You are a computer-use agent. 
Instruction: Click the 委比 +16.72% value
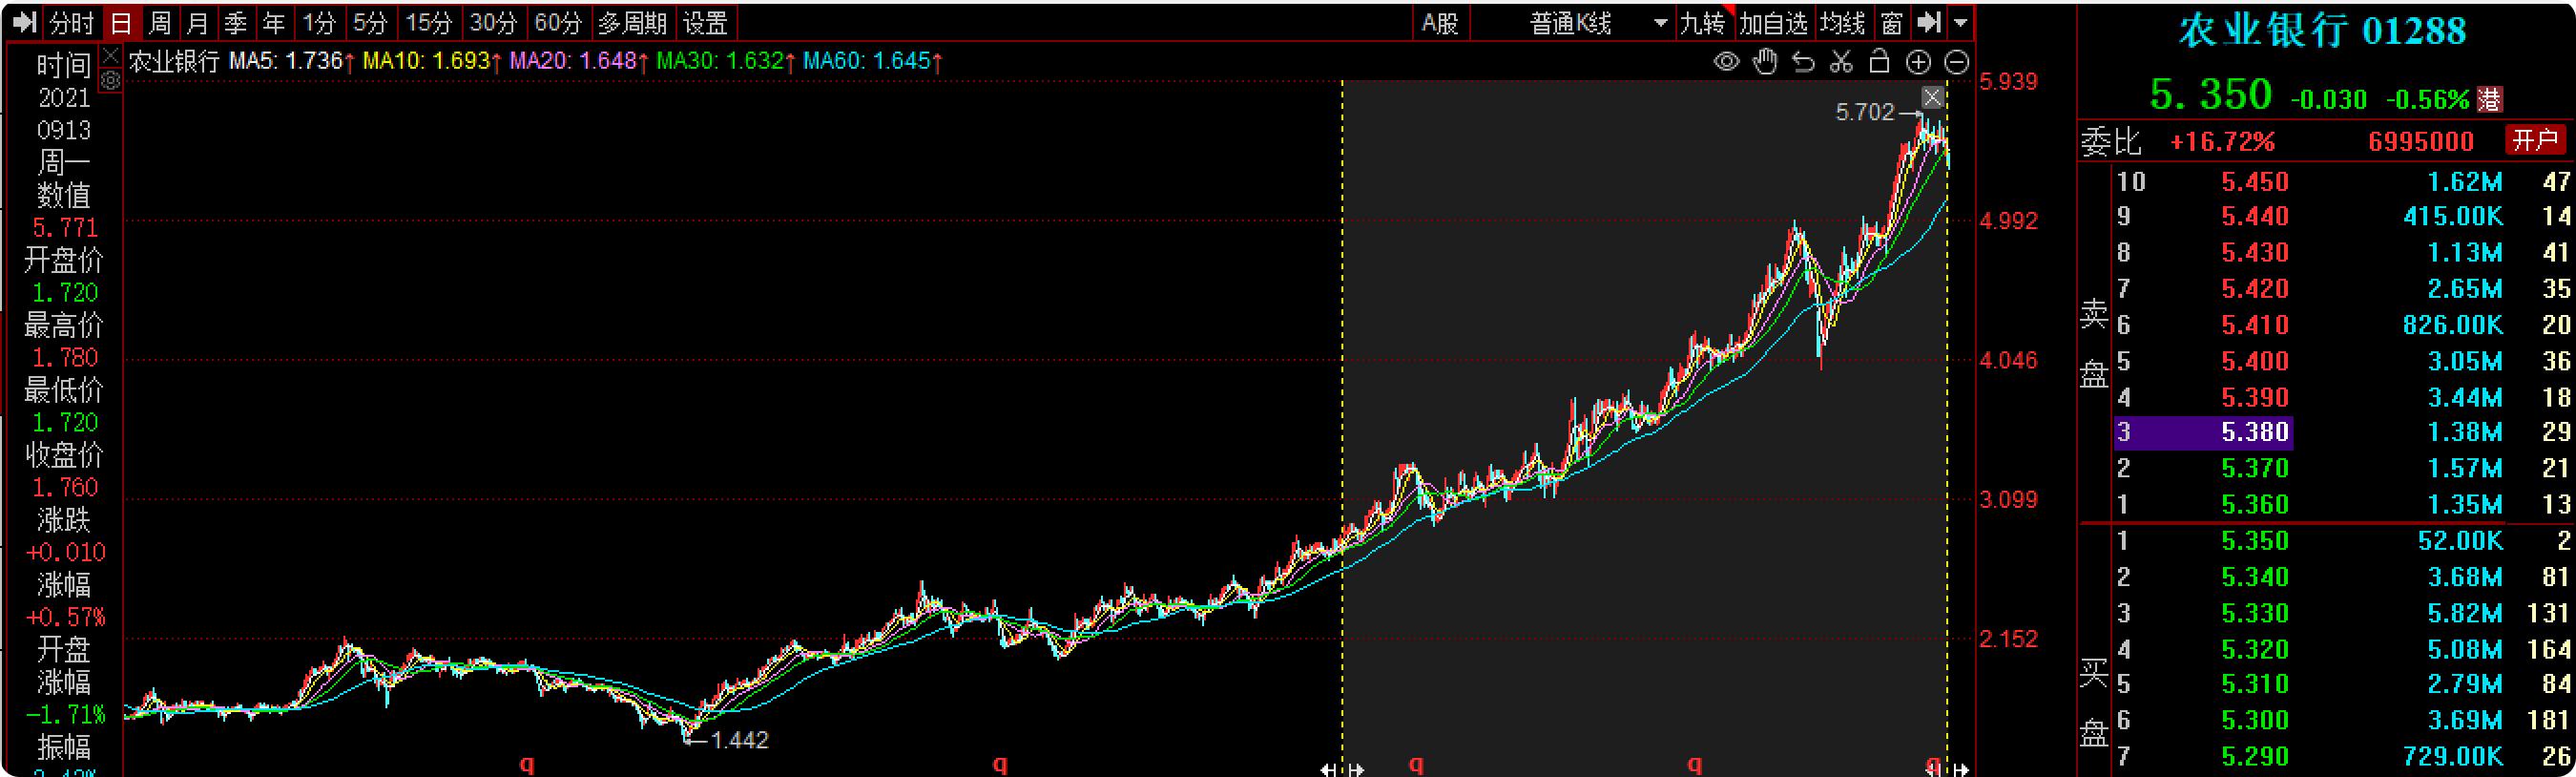2222,142
